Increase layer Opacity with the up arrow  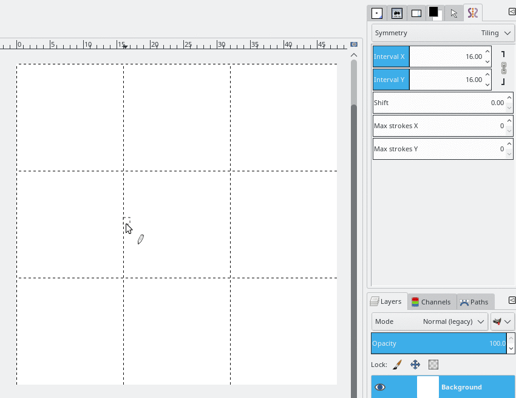(511, 338)
